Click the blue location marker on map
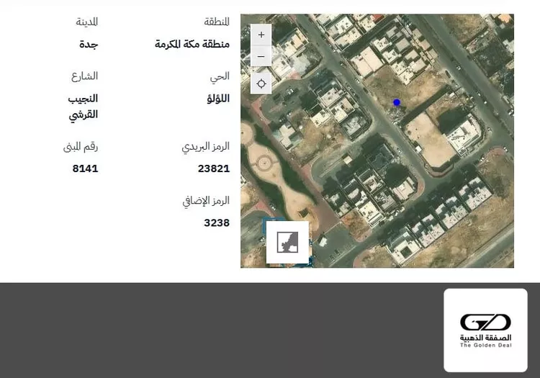The image size is (540, 378). coord(397,102)
